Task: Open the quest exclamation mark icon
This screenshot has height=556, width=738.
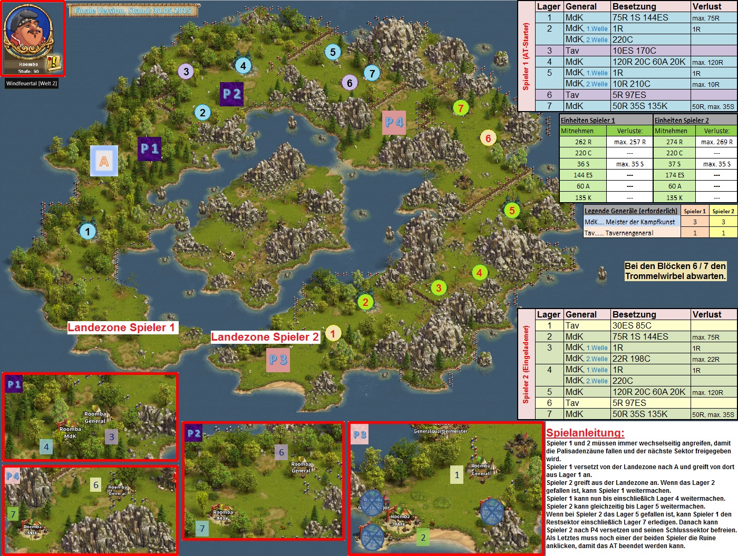Action: pyautogui.click(x=54, y=63)
